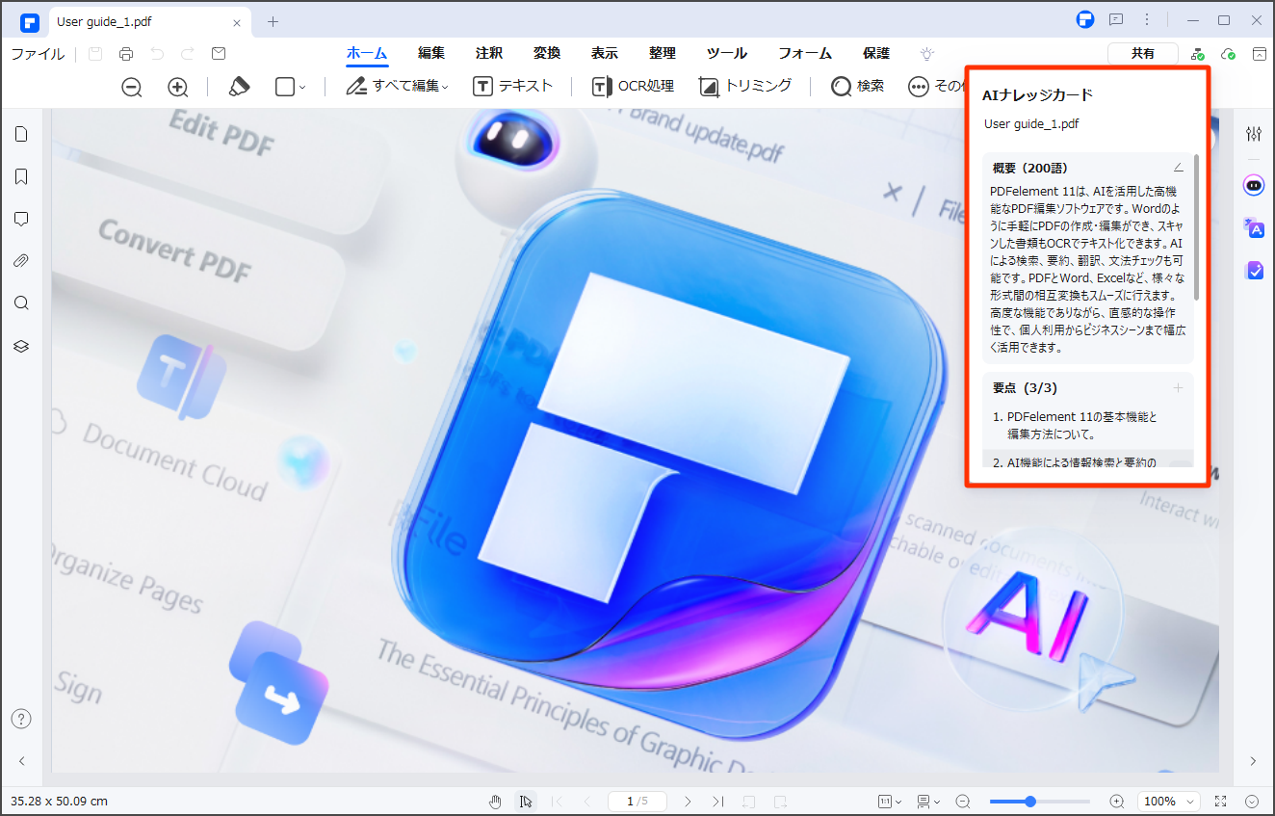The height and width of the screenshot is (816, 1275).
Task: Click the zoom in magnifier in toolbar
Action: pos(178,87)
